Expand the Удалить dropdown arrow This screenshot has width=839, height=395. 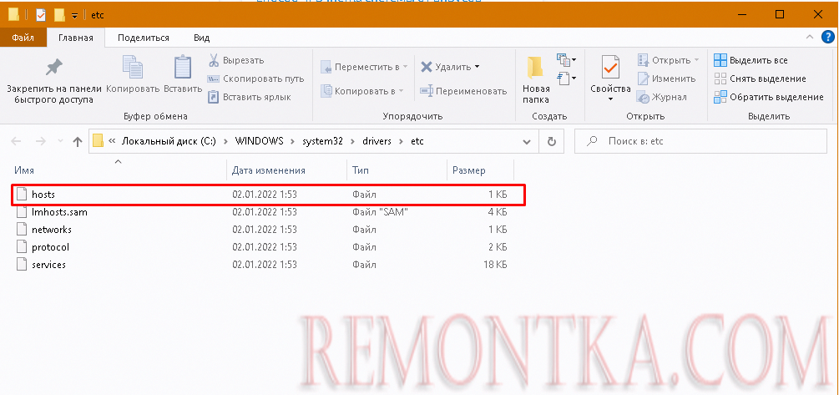coord(477,67)
